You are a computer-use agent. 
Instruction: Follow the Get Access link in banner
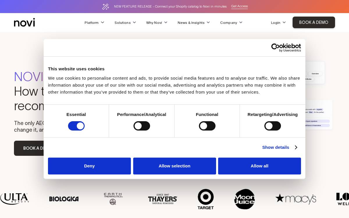point(239,6)
